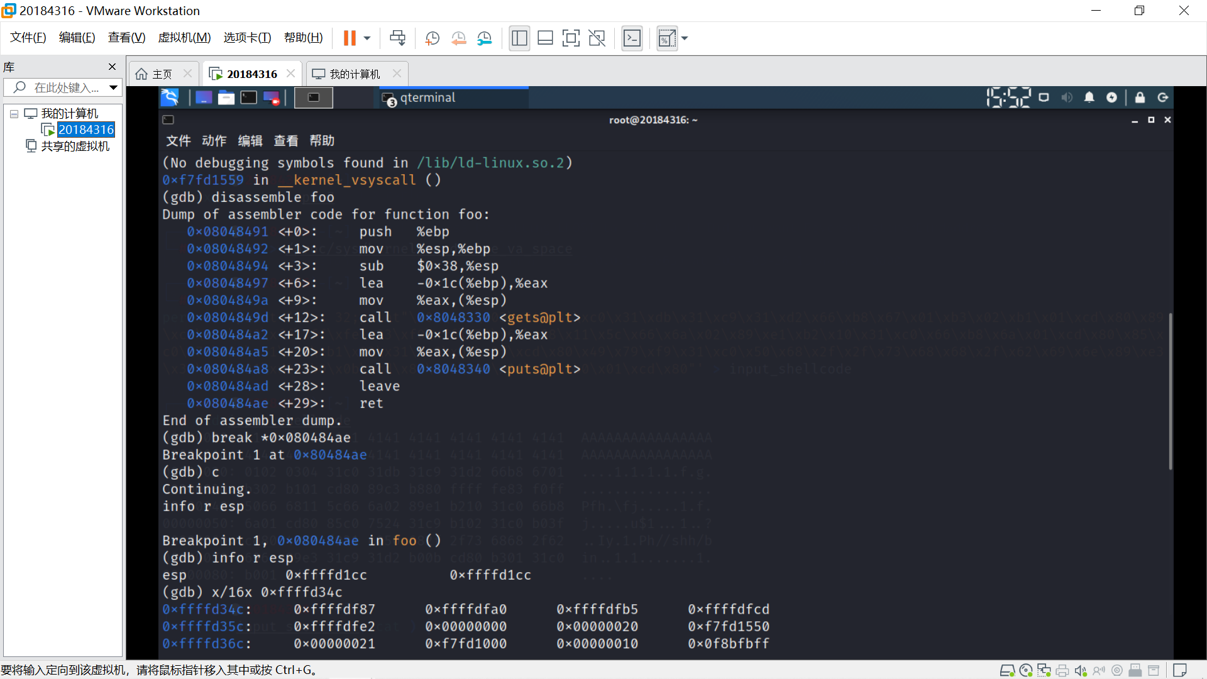Open the snapshot manager
1207x679 pixels.
pyautogui.click(x=484, y=38)
